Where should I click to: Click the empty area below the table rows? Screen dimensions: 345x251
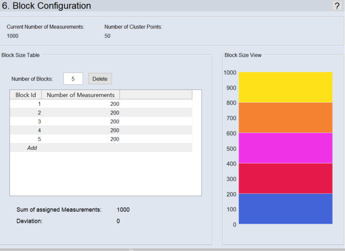(x=105, y=174)
